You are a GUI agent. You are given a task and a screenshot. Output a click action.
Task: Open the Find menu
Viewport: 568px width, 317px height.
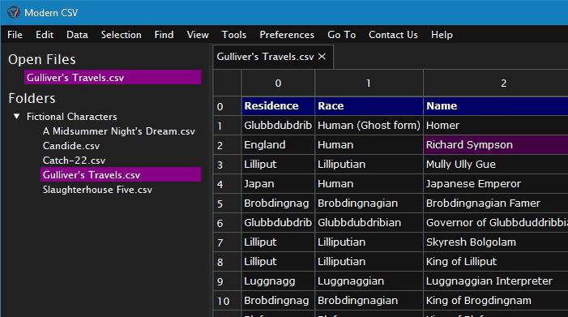click(164, 35)
